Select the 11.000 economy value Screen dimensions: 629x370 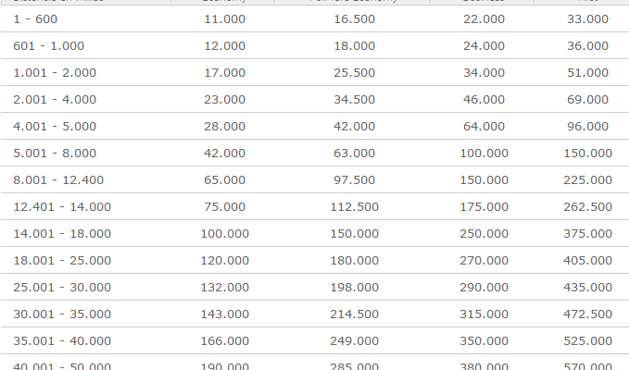coord(224,19)
